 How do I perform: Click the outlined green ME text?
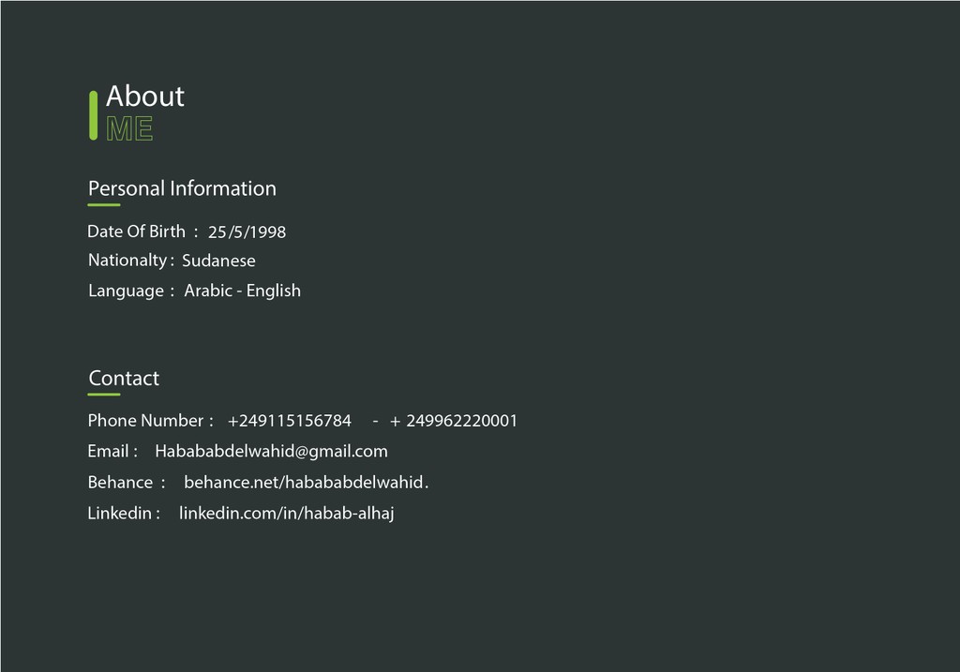tap(129, 128)
